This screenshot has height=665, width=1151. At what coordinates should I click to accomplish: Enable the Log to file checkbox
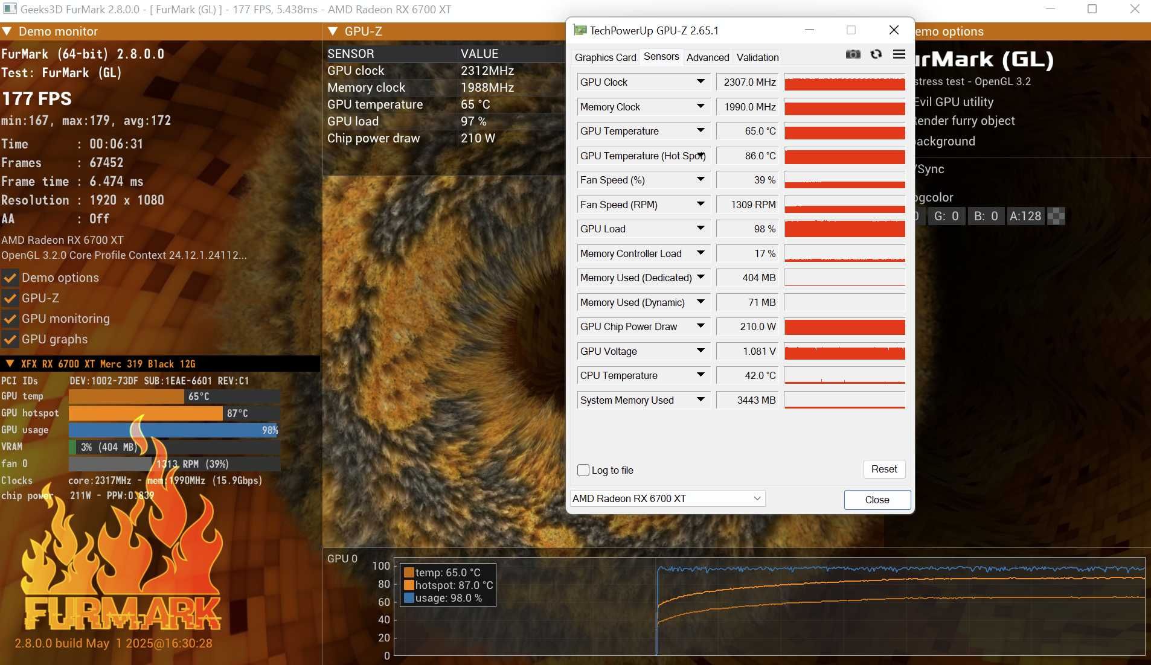583,470
